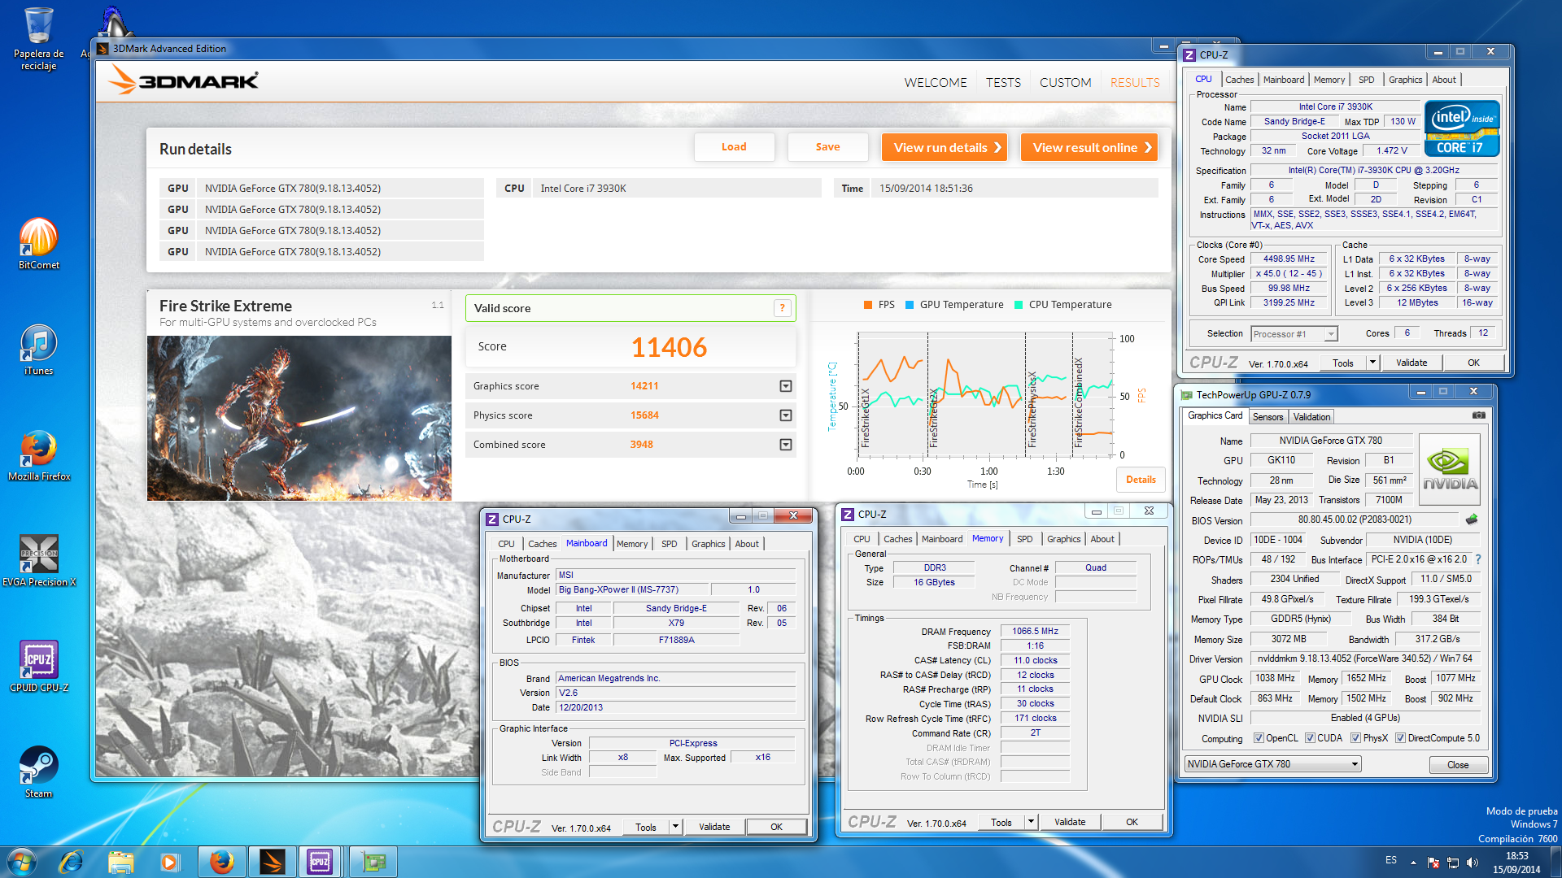Image resolution: width=1562 pixels, height=878 pixels.
Task: Open Windows Explorer folder in the taskbar
Action: (120, 862)
